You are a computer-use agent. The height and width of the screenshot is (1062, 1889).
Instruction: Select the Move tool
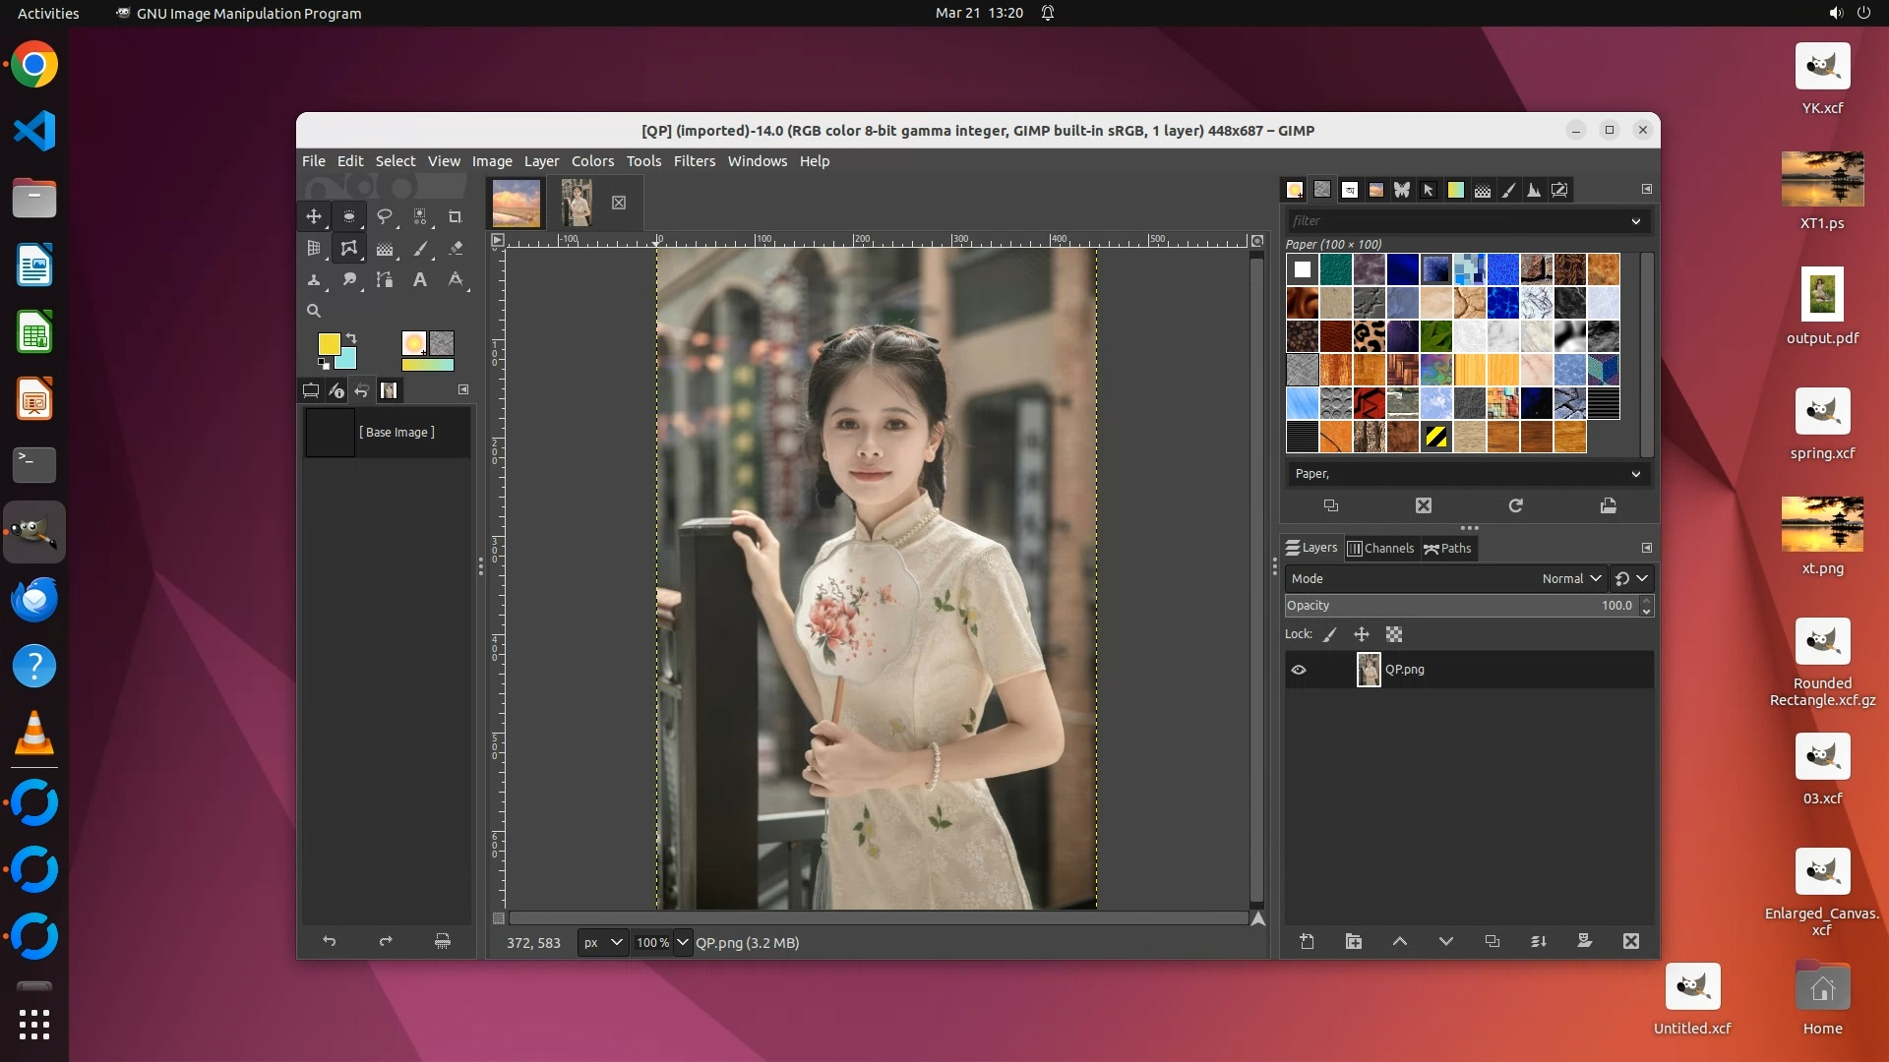[x=314, y=216]
